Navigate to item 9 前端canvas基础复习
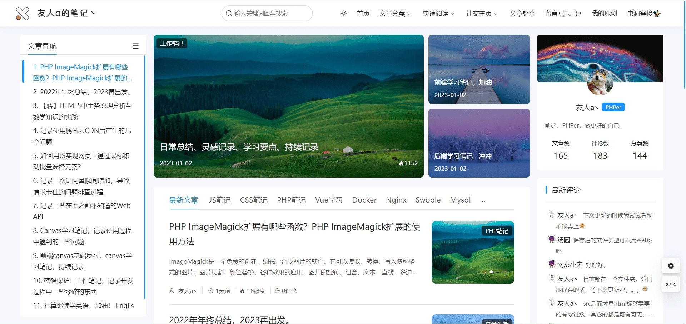Screen dimensions: 686x324 (83, 261)
